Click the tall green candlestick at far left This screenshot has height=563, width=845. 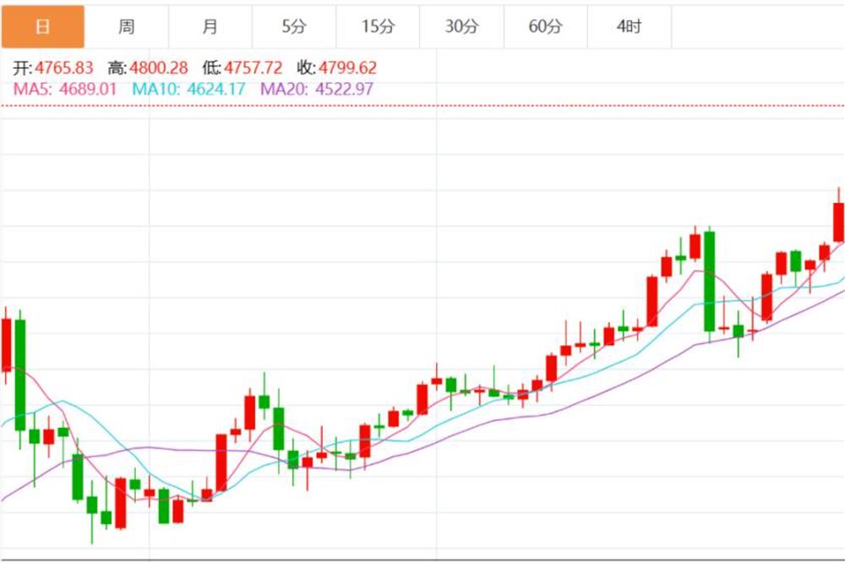[x=20, y=375]
